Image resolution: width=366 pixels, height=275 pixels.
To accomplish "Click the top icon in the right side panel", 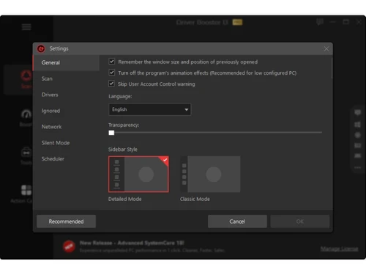I will 358,112.
